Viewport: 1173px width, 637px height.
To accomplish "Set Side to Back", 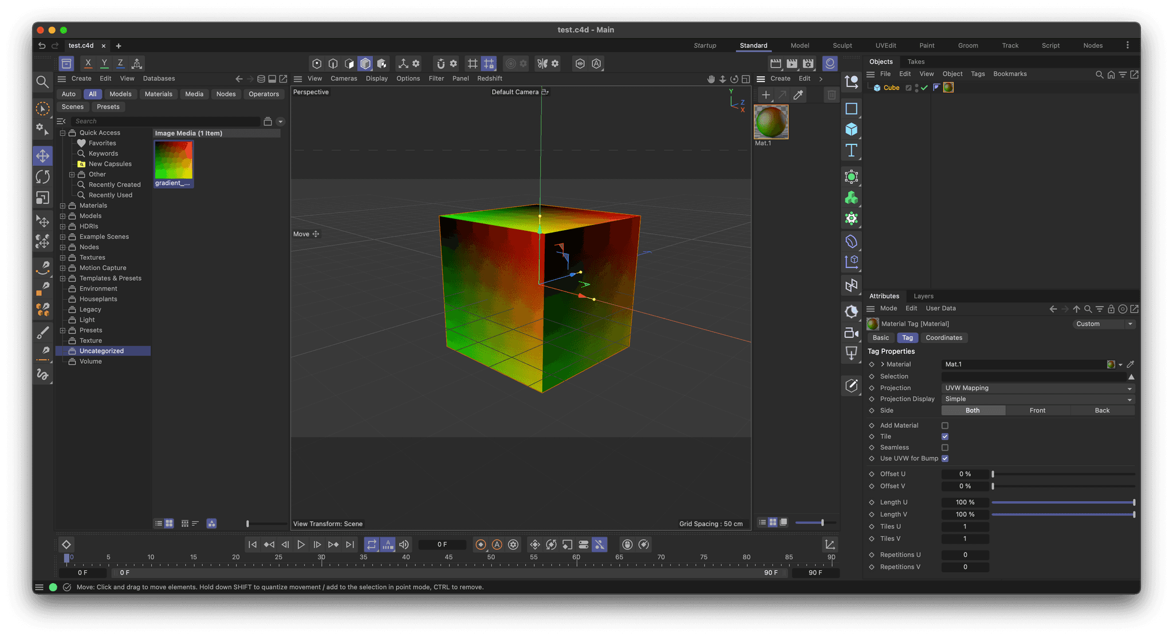I will click(x=1102, y=411).
